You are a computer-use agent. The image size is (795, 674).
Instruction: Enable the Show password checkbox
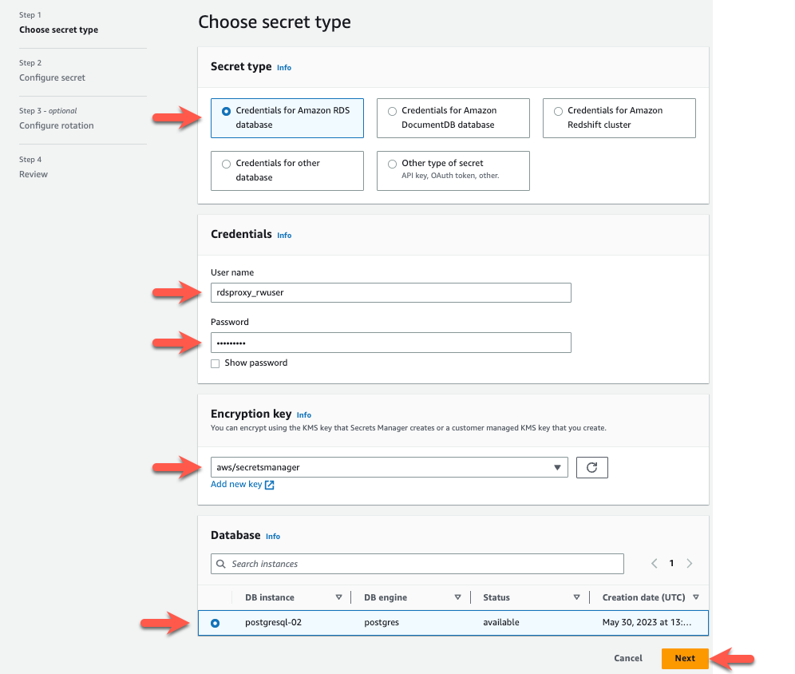tap(216, 363)
